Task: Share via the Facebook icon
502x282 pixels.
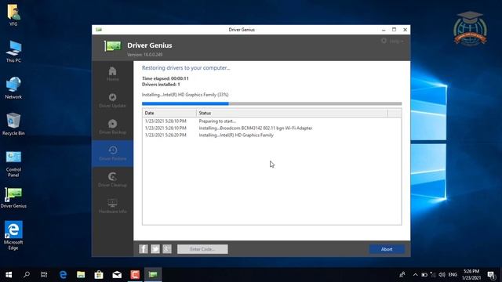Action: [x=144, y=249]
